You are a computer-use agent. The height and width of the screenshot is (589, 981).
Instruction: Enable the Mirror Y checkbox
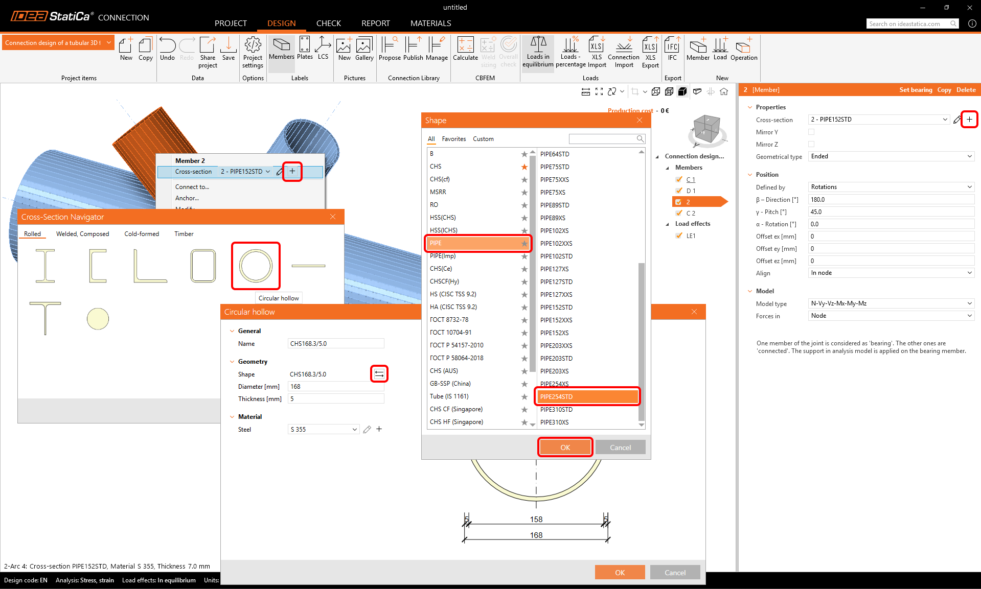[x=811, y=132]
